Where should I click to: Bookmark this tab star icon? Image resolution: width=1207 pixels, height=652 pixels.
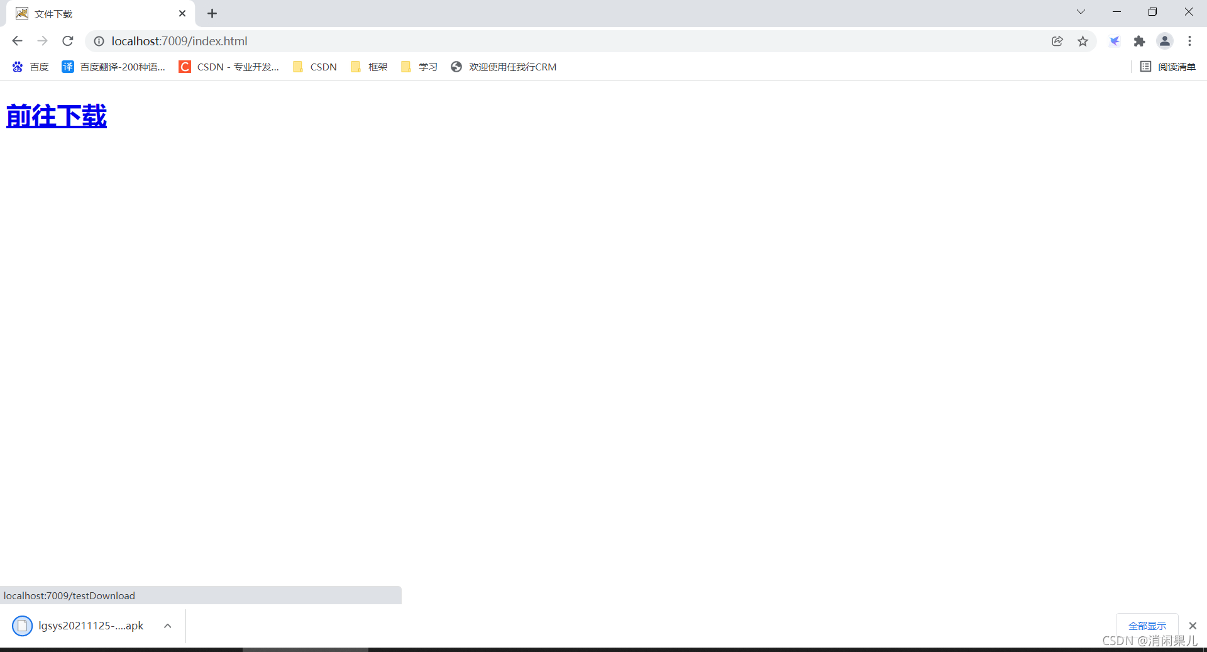pyautogui.click(x=1083, y=41)
